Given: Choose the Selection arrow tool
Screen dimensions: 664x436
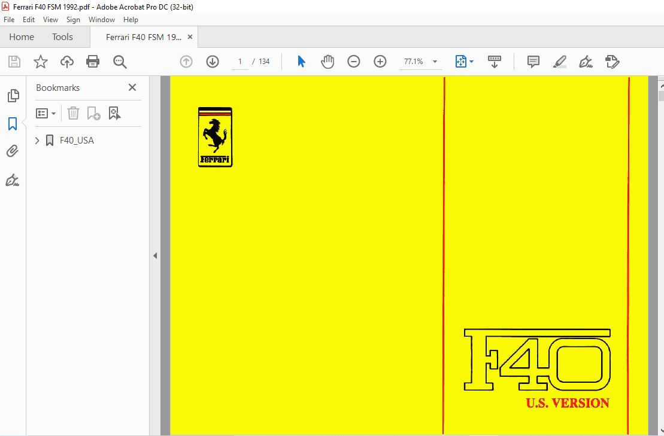Looking at the screenshot, I should pyautogui.click(x=301, y=62).
